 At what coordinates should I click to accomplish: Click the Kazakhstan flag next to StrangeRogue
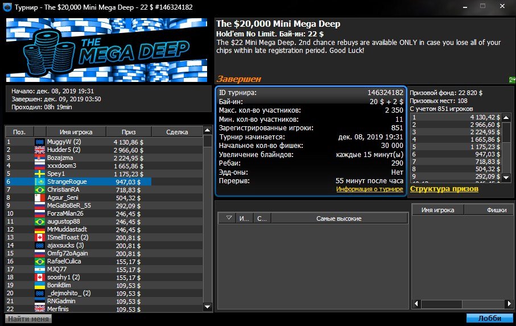(40, 181)
